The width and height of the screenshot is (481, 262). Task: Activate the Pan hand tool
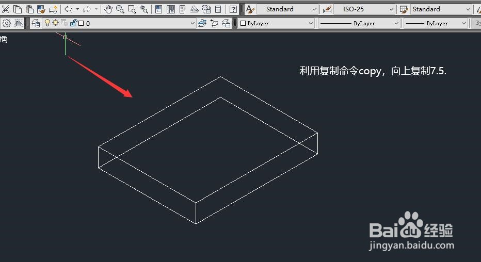108,9
